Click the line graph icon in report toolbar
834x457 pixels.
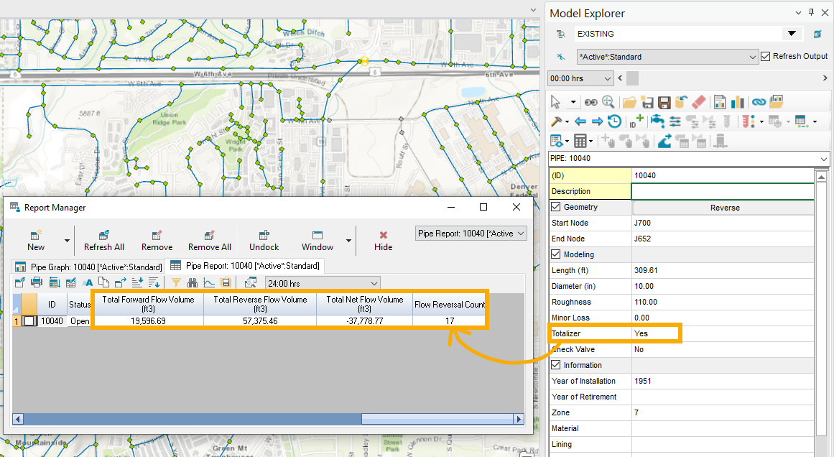[x=209, y=283]
